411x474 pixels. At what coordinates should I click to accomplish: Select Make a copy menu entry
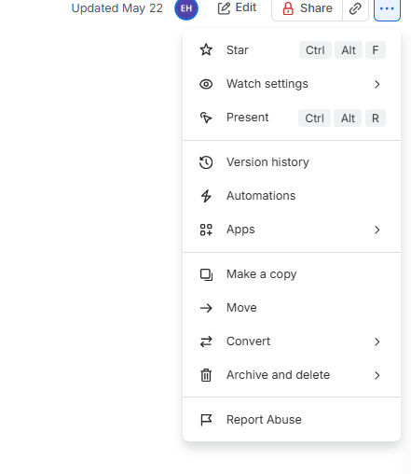pos(292,274)
